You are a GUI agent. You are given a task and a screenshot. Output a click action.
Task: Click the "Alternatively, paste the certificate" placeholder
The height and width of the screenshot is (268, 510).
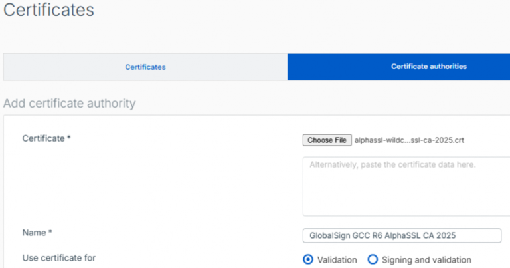(x=392, y=164)
